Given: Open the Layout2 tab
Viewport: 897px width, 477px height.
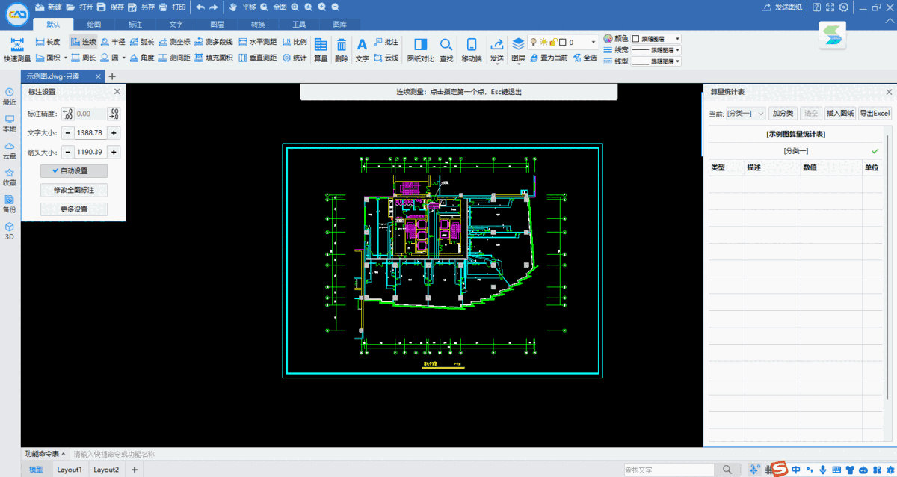Looking at the screenshot, I should [106, 470].
